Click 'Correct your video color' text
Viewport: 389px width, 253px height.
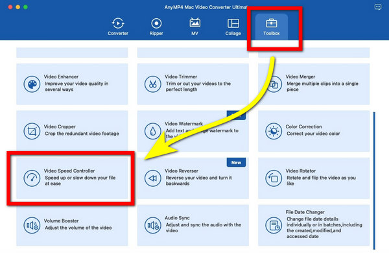point(313,134)
